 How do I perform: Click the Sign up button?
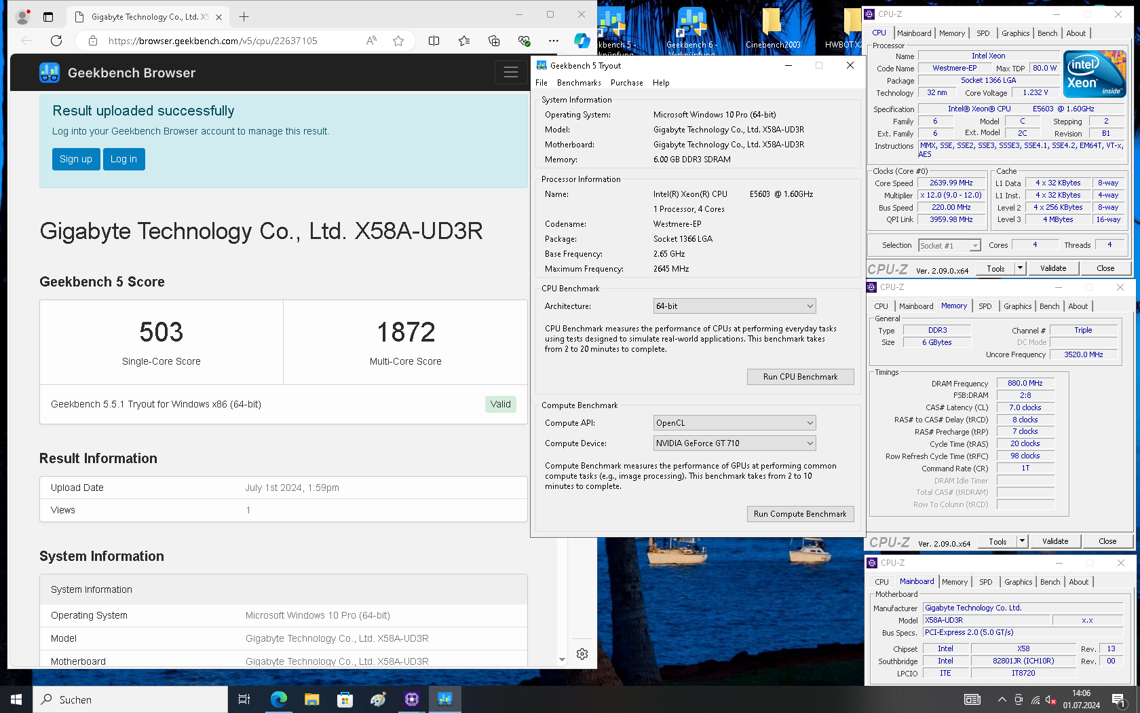(76, 159)
